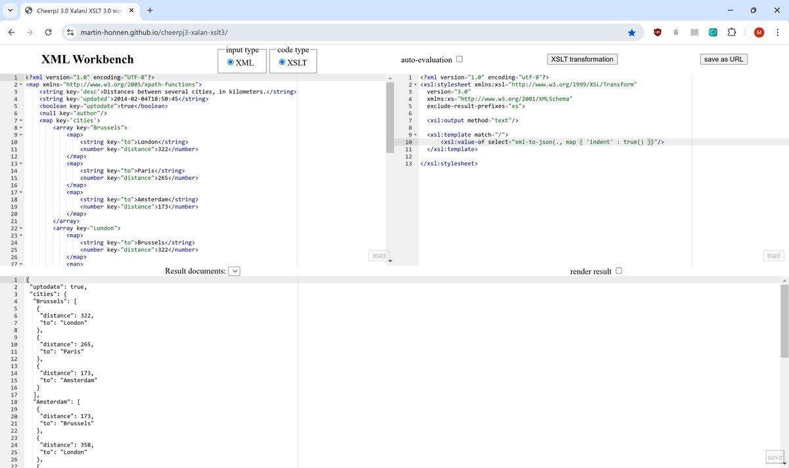Click the xml-to-json select expression line
The height and width of the screenshot is (468, 789).
553,142
